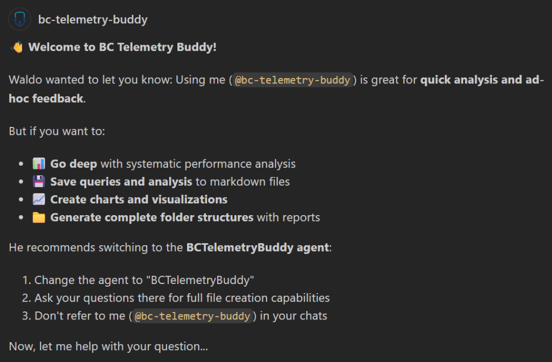Click the first @bc-telemetry-buddy mention tag

[x=293, y=81]
